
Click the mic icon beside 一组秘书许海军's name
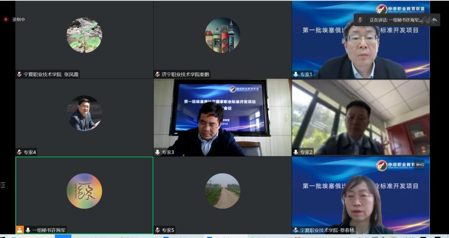coord(28,230)
